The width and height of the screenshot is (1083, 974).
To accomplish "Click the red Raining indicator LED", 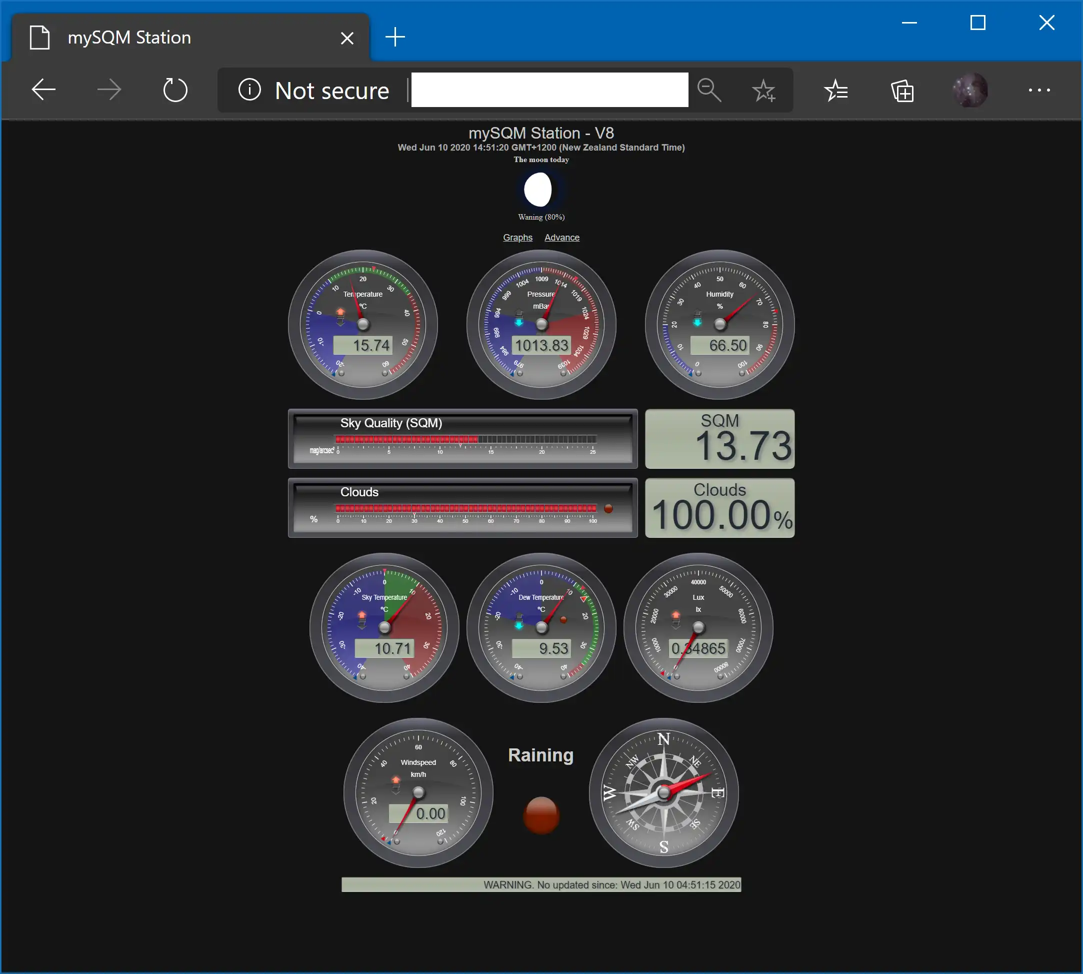I will click(x=540, y=815).
